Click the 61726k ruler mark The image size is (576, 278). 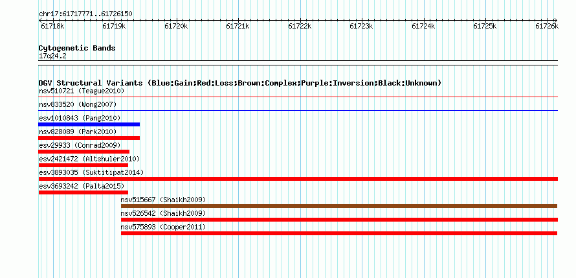tap(547, 26)
